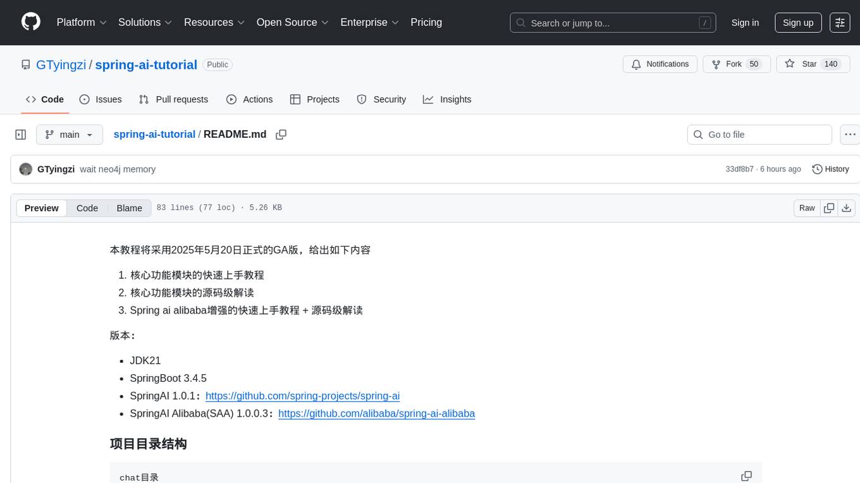860x483 pixels.
Task: Open the wait neo4j memory commit
Action: click(118, 169)
